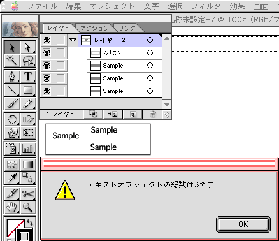Pick the Symbol Sprayer tool
This screenshot has height=241, width=279.
[12, 149]
